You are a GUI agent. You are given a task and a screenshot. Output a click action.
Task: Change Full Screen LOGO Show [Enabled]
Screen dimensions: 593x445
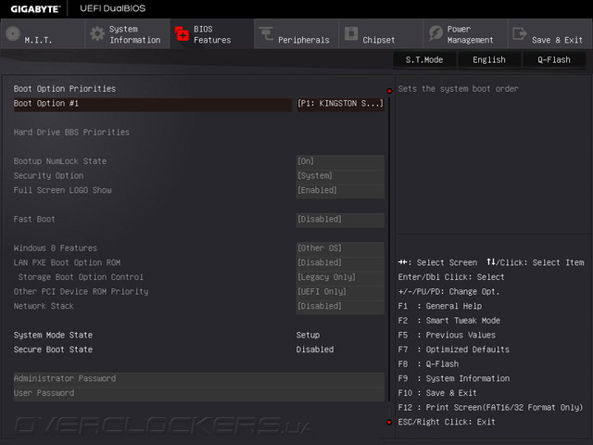point(340,190)
